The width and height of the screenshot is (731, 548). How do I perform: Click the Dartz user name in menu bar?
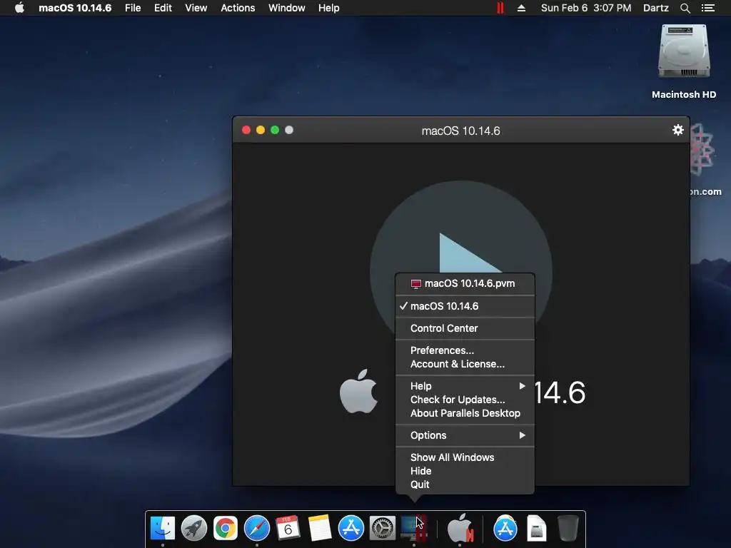[x=656, y=8]
